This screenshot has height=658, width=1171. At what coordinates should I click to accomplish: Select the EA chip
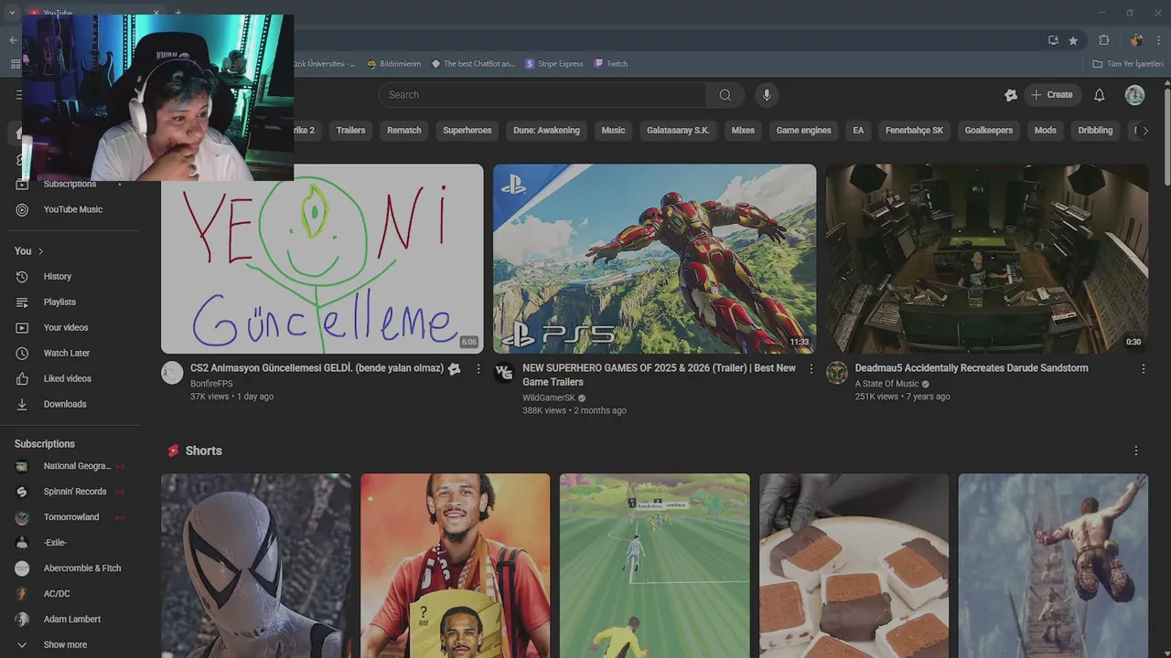[x=858, y=131]
